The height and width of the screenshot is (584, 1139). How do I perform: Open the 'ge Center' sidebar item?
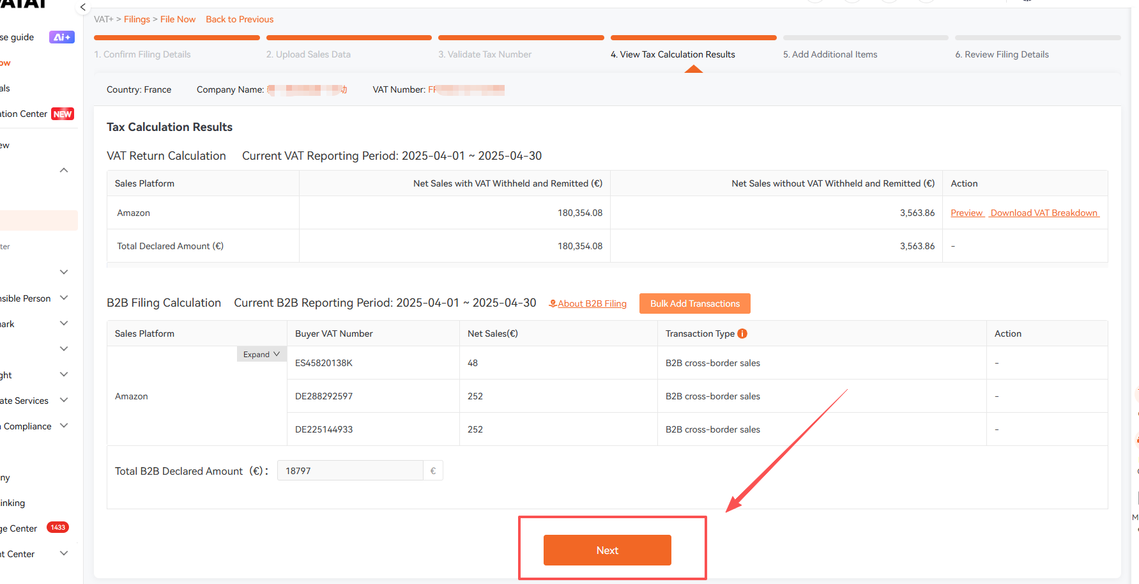(19, 528)
